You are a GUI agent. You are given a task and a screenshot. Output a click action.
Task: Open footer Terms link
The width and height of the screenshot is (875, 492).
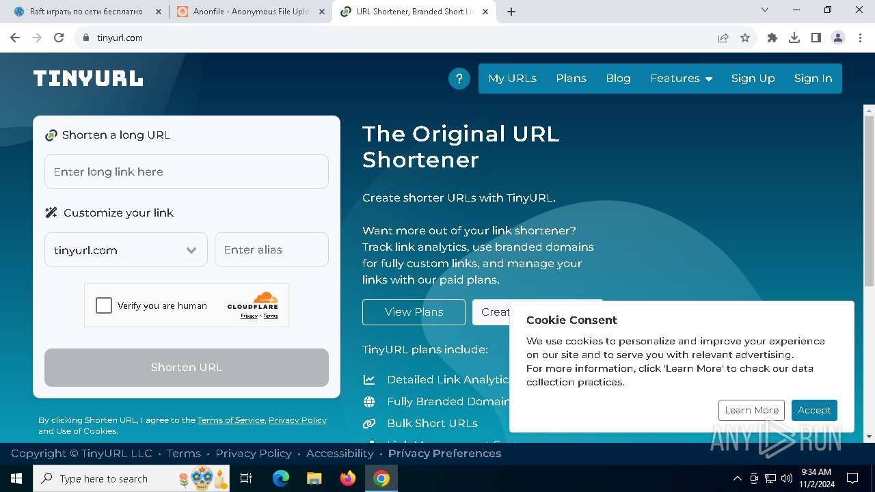(x=183, y=453)
